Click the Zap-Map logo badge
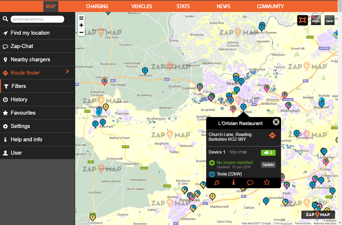Screen dimensions: 342x225 (318, 215)
